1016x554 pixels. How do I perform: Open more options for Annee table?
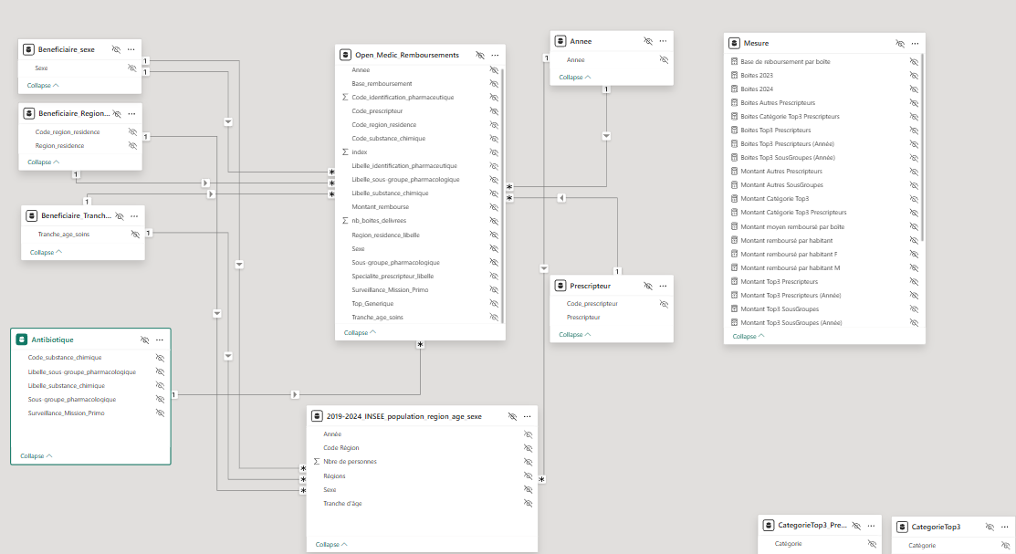(664, 42)
